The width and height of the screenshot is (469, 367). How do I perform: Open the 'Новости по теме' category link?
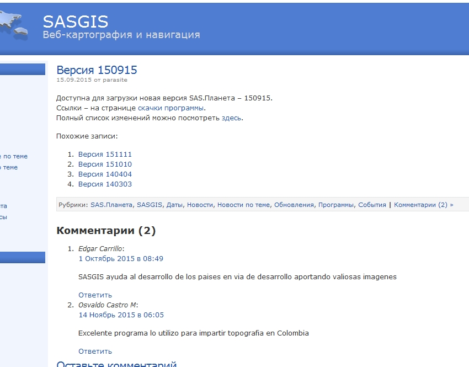coord(243,205)
